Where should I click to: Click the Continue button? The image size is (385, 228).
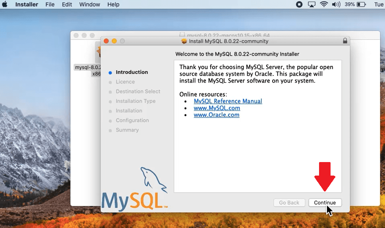point(325,203)
